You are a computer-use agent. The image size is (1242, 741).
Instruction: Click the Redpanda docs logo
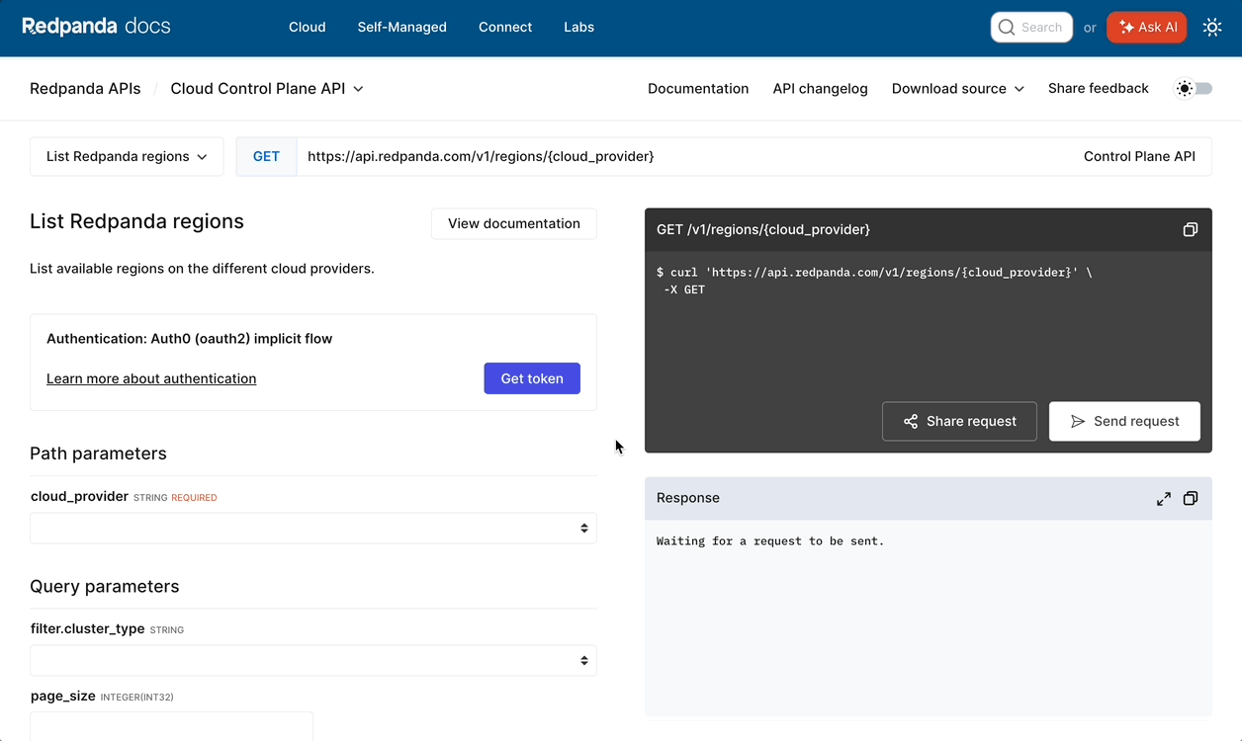point(95,27)
